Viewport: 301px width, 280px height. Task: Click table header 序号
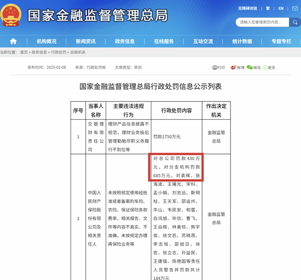click(78, 111)
